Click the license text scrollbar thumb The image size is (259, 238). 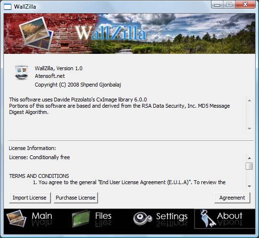(x=249, y=166)
